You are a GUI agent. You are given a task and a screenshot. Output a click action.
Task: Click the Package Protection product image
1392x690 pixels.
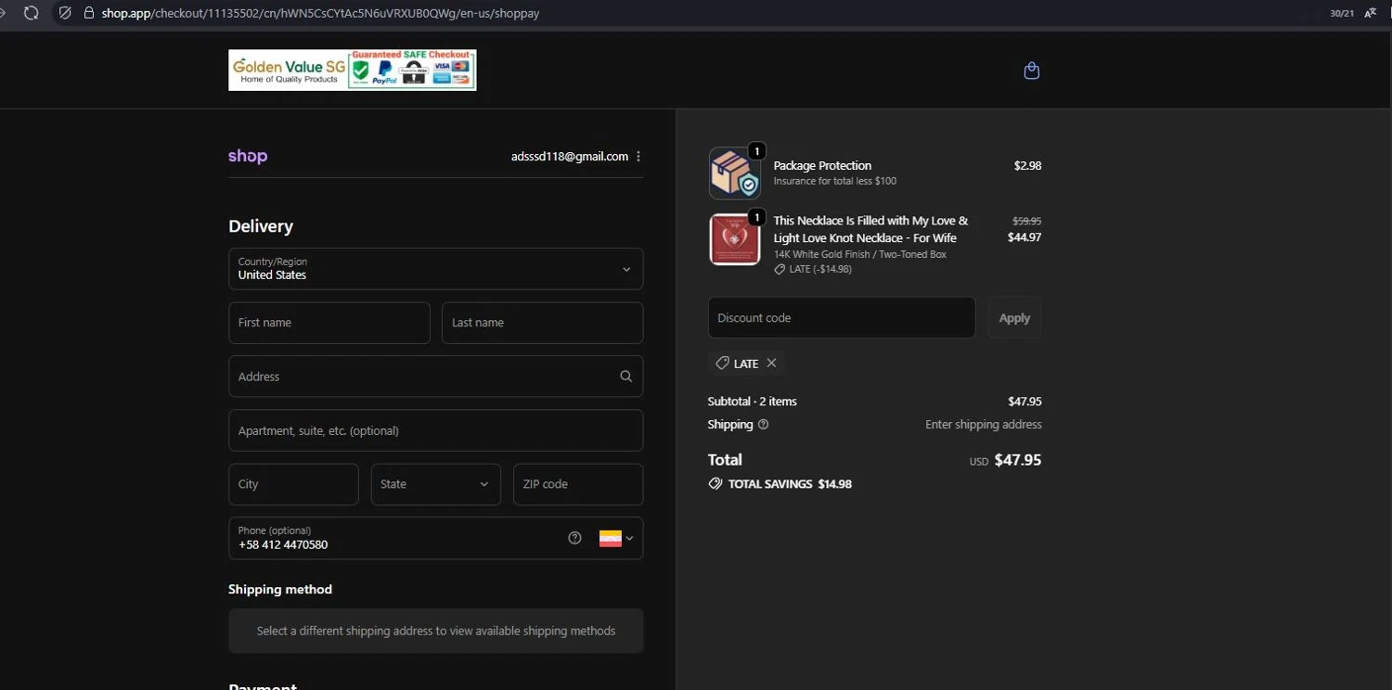point(735,173)
